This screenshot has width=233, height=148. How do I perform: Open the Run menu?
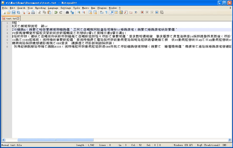pyautogui.click(x=93, y=8)
